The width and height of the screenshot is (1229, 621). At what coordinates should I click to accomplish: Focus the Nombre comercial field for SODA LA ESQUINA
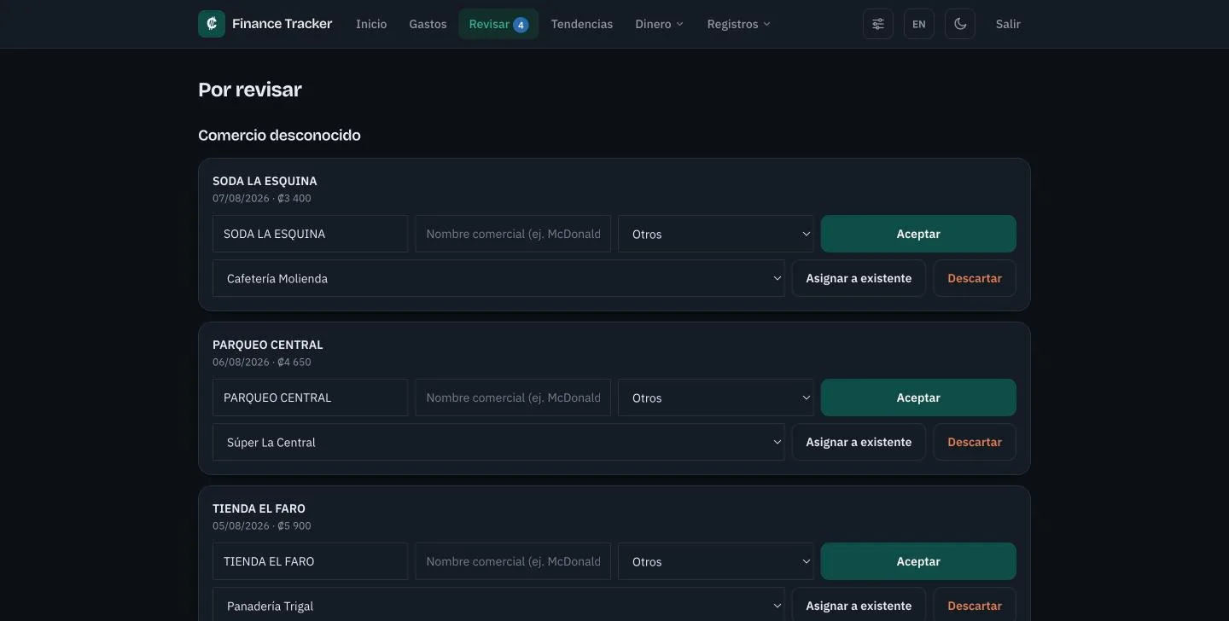513,234
